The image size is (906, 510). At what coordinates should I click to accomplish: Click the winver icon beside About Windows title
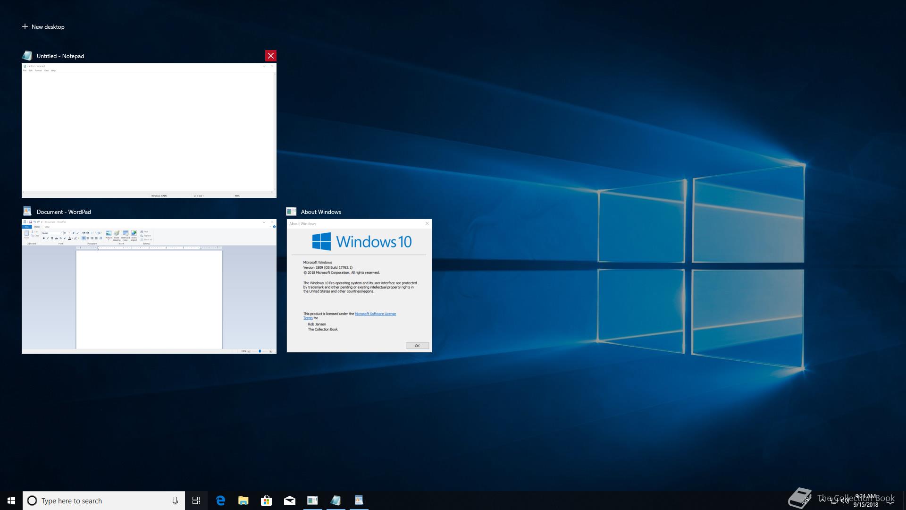click(x=291, y=212)
